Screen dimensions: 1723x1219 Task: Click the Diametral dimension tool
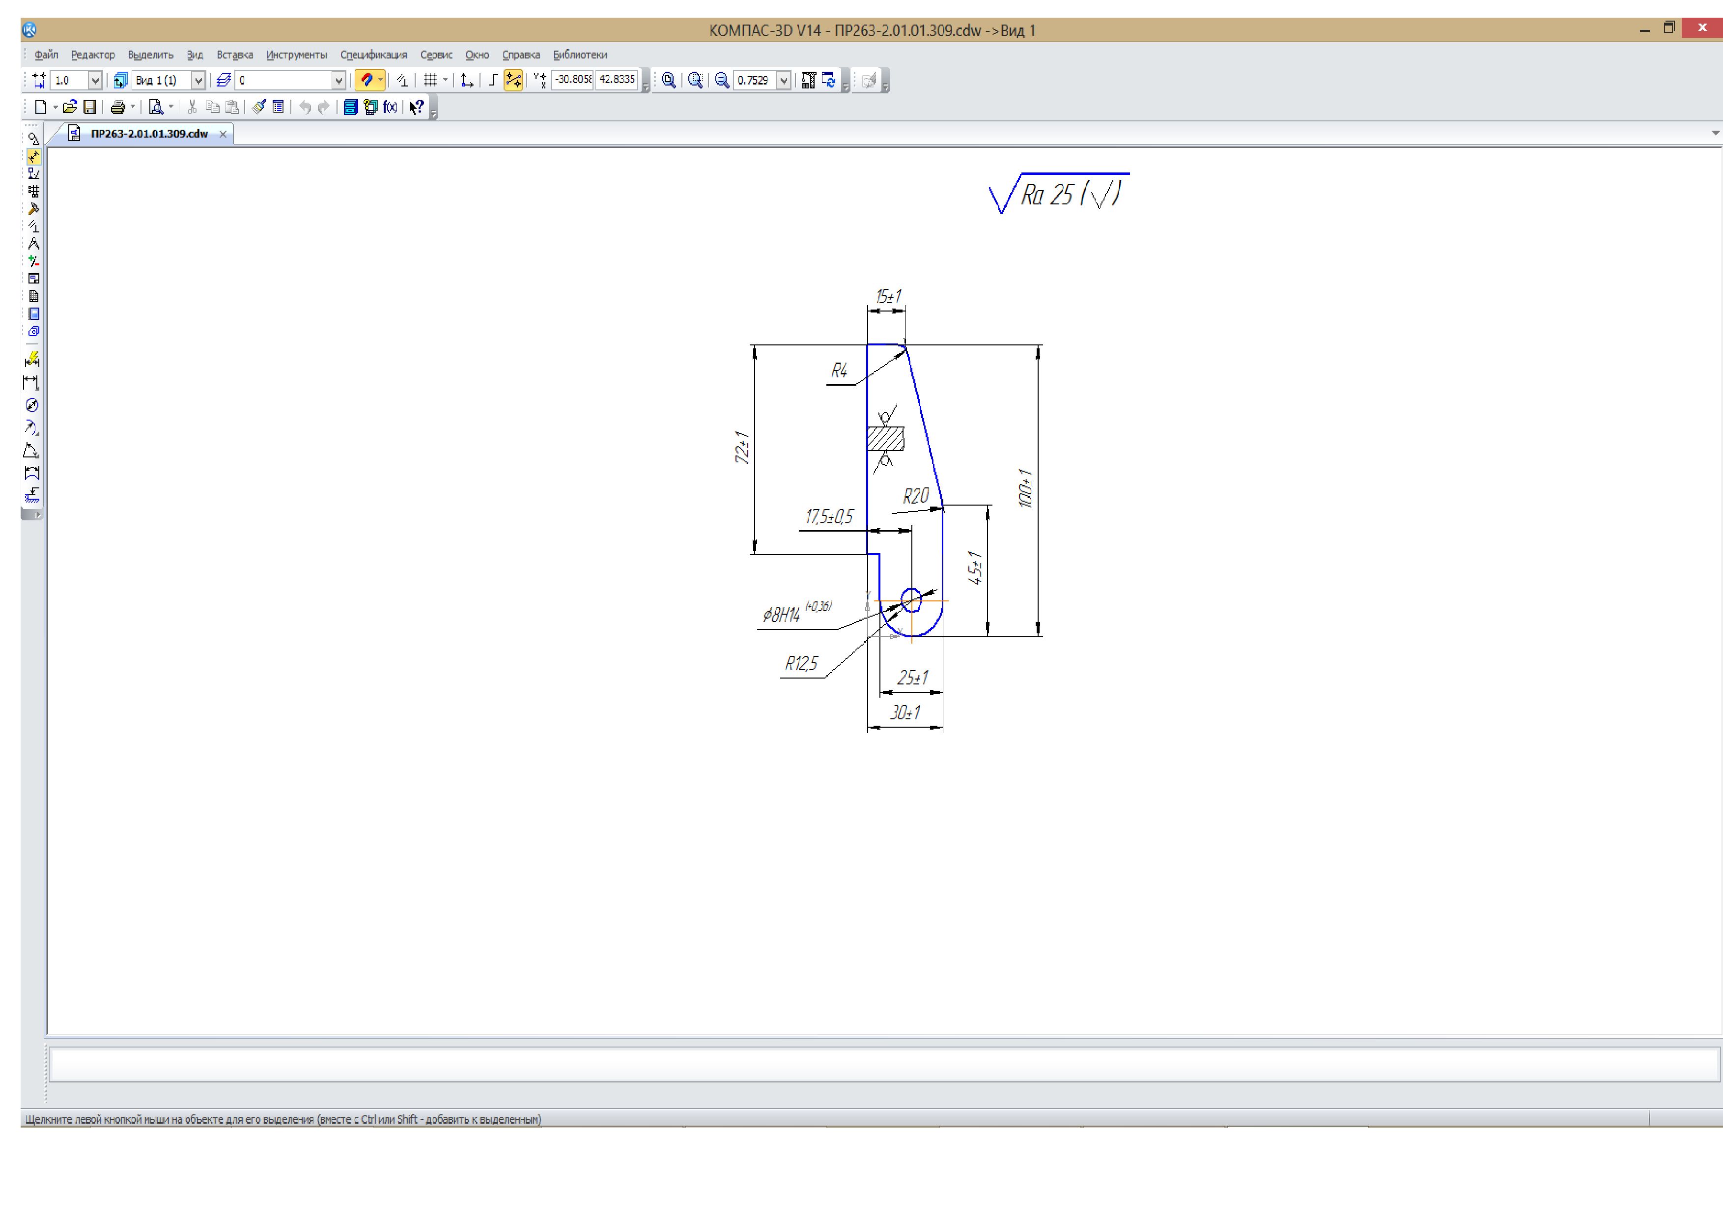coord(31,405)
